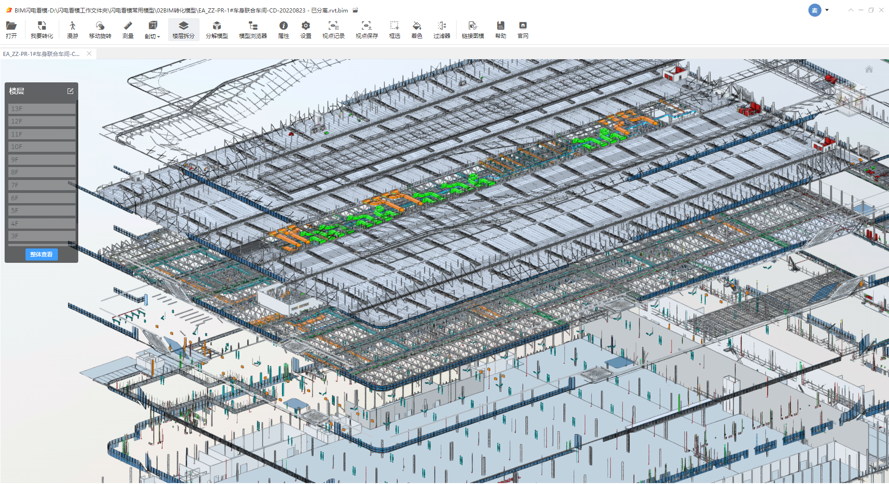Show the 属性 properties panel

click(283, 30)
